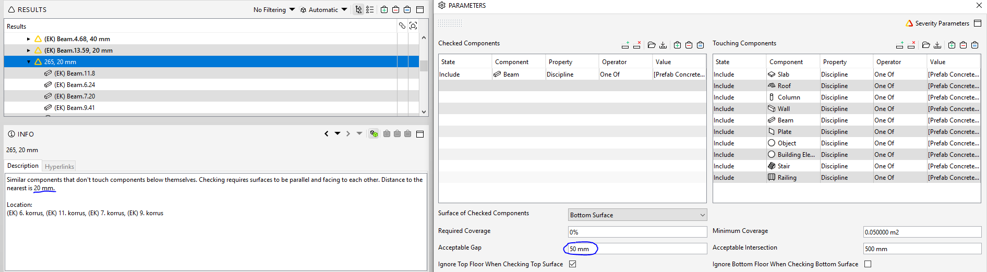Click the link chain icon in Results header
This screenshot has height=272, width=987.
pos(402,26)
